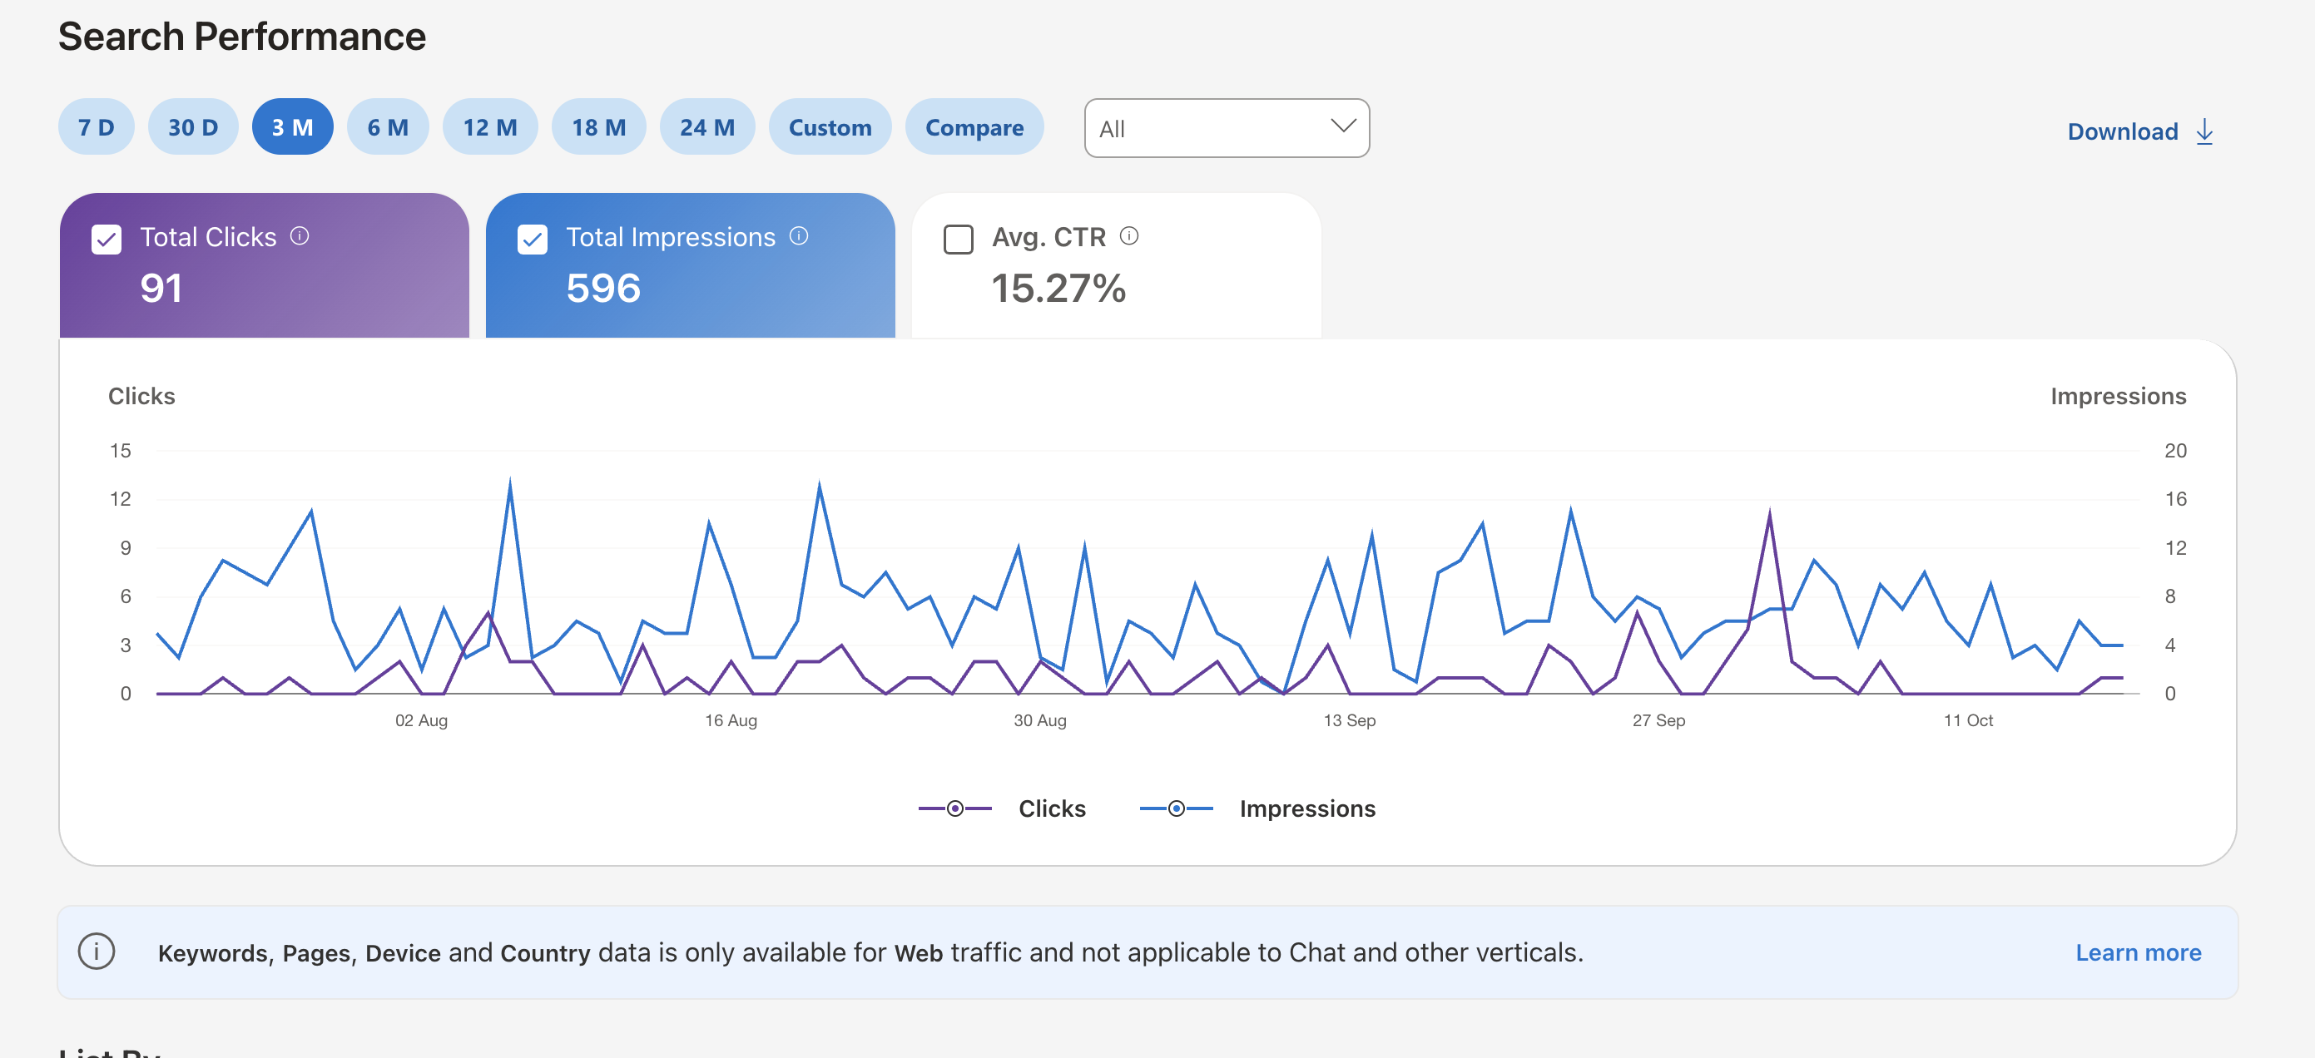Viewport: 2315px width, 1058px height.
Task: Open the All traffic filter dropdown
Action: click(1227, 128)
